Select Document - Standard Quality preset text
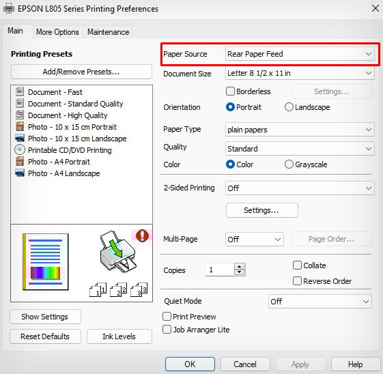Image resolution: width=383 pixels, height=374 pixels. 76,104
